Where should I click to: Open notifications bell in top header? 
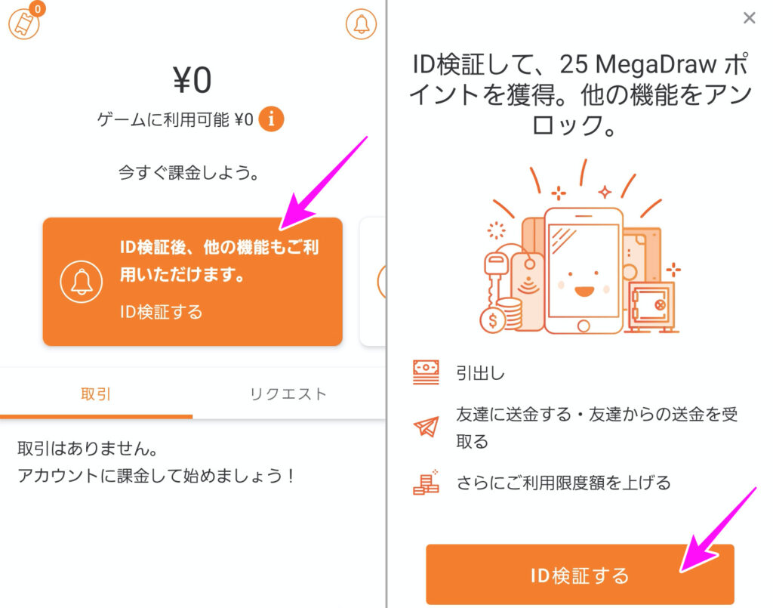point(361,23)
